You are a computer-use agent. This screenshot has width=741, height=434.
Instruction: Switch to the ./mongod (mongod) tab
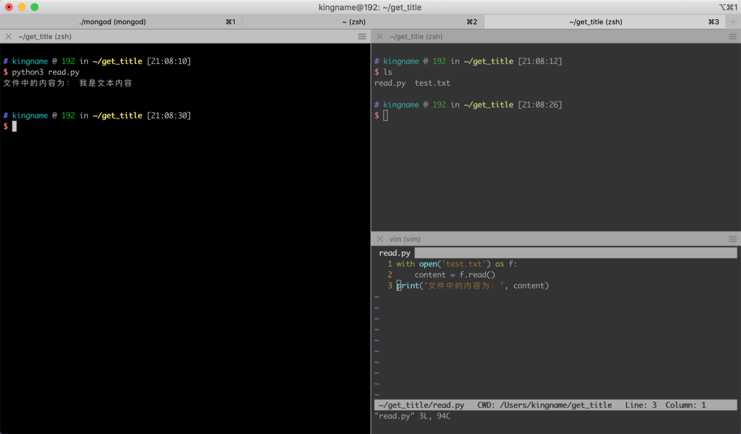coord(121,22)
